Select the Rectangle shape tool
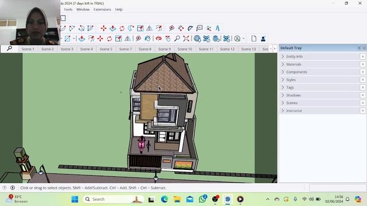This screenshot has height=206, width=367. [x=68, y=38]
